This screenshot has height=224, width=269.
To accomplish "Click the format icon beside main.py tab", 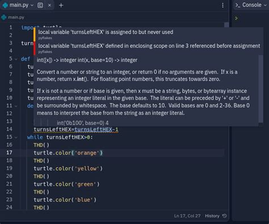I will tap(40, 5).
